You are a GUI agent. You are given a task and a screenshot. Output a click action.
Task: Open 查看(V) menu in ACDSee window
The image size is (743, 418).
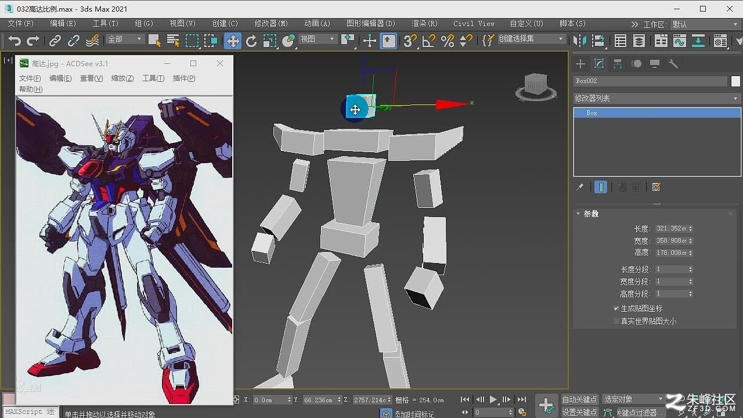click(x=91, y=78)
